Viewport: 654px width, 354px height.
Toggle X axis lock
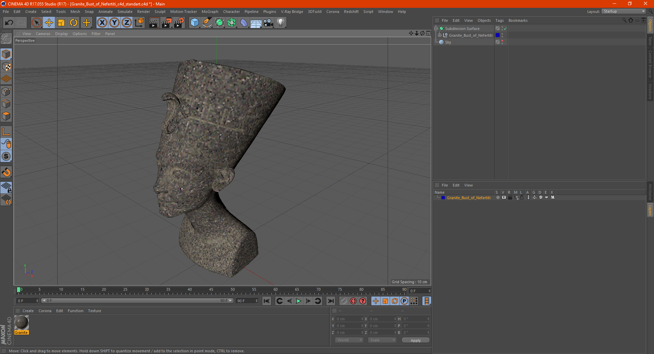pos(102,23)
